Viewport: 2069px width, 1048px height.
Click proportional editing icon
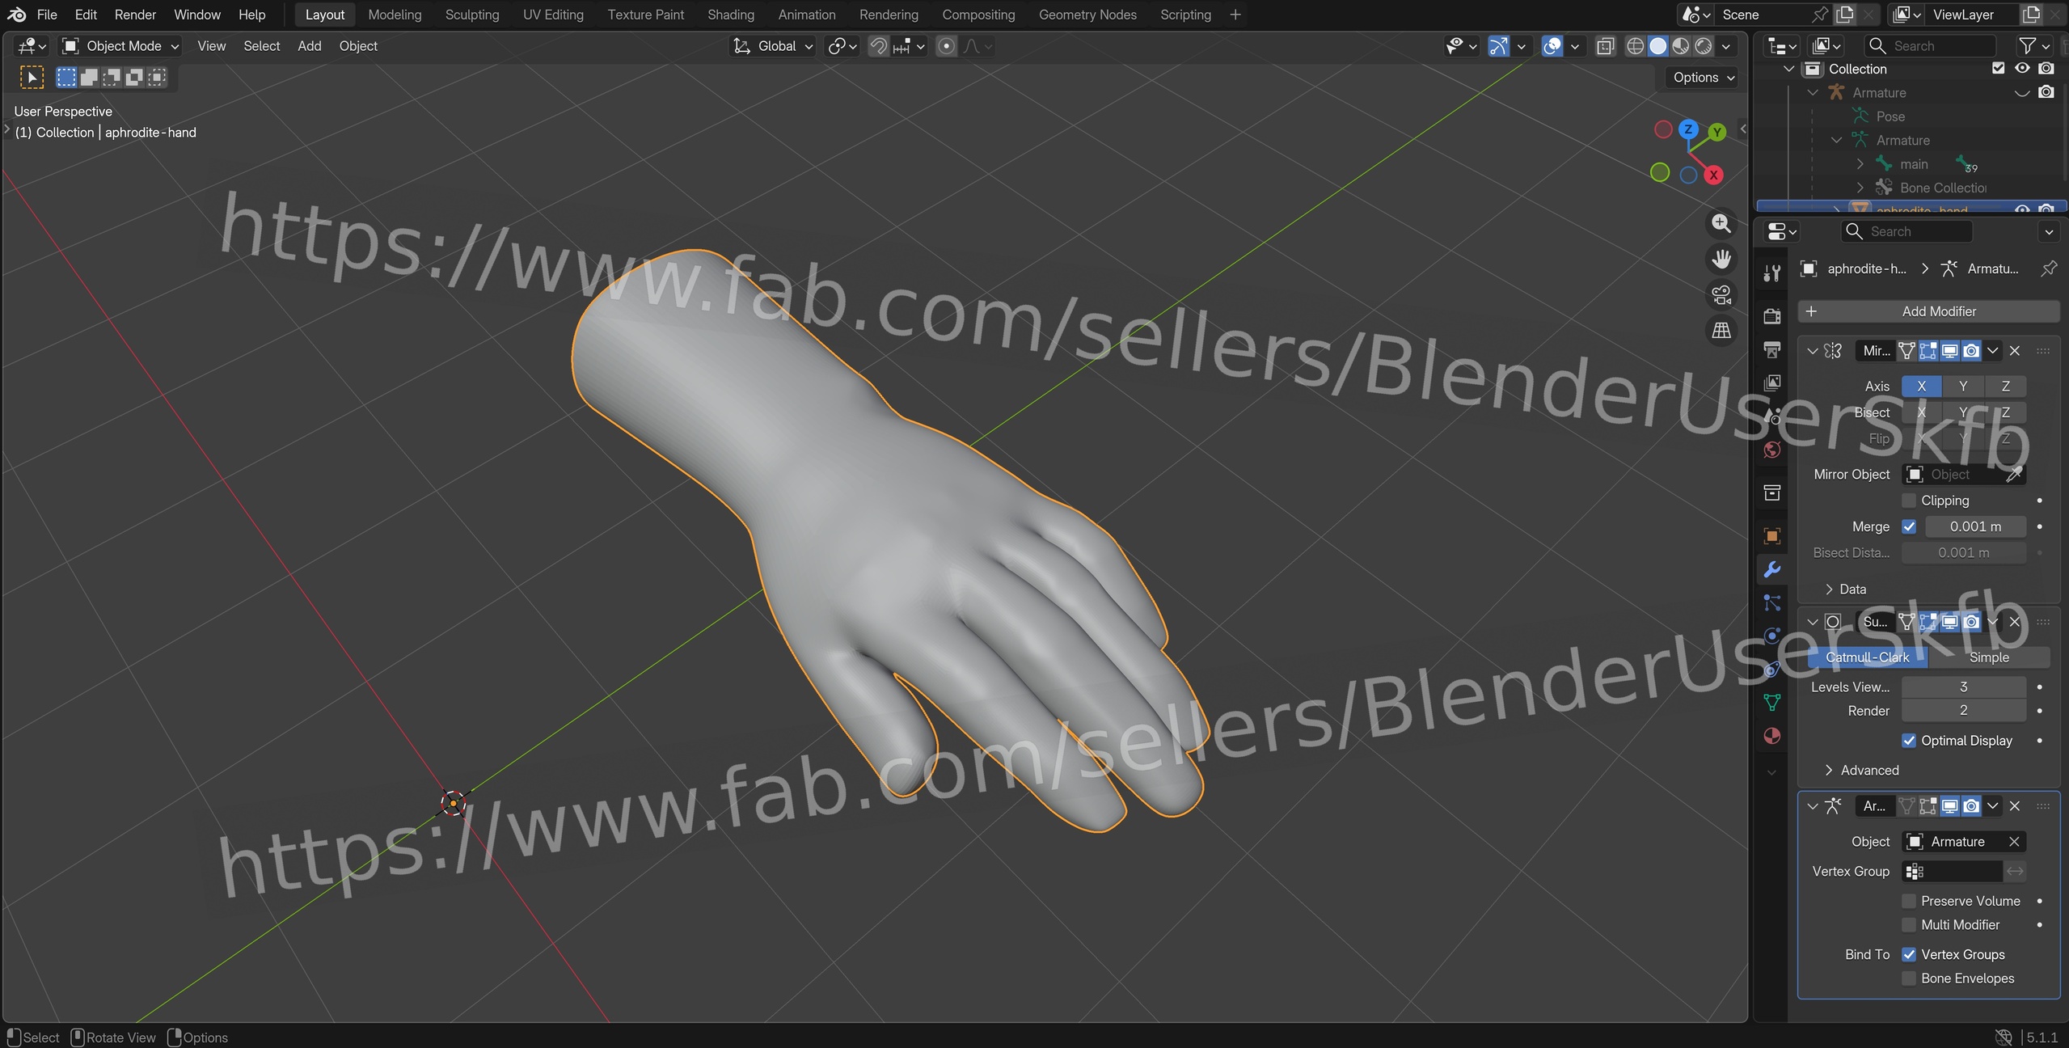click(946, 46)
